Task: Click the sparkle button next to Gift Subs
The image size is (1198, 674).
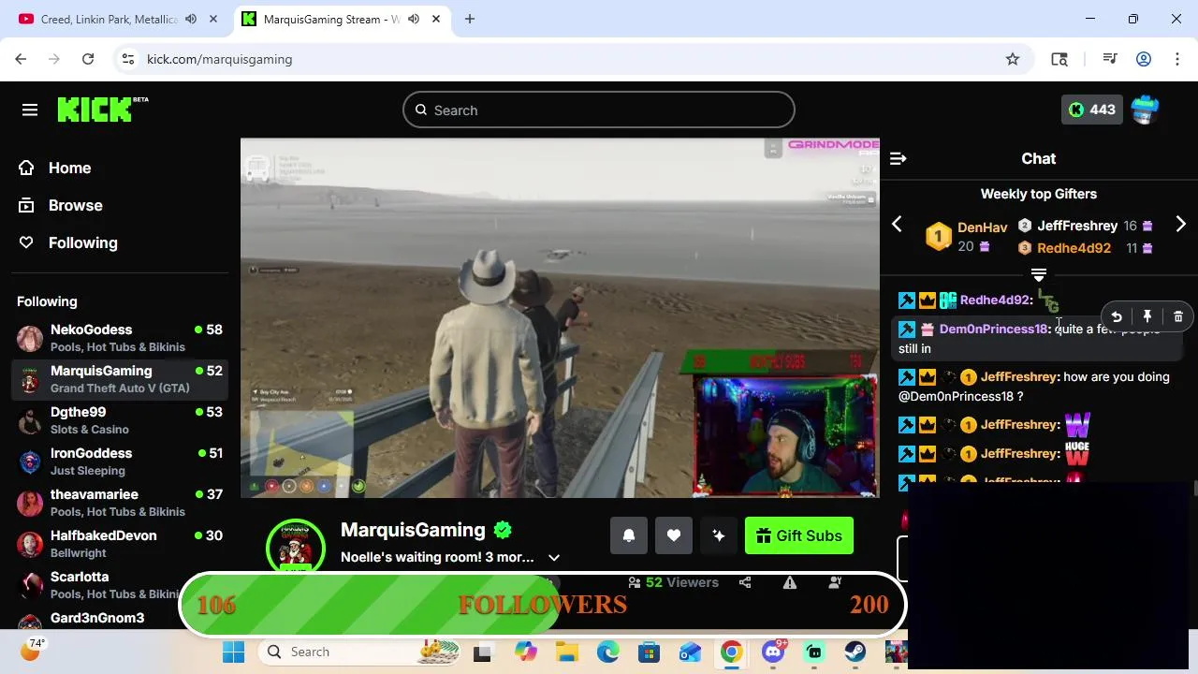Action: (719, 535)
